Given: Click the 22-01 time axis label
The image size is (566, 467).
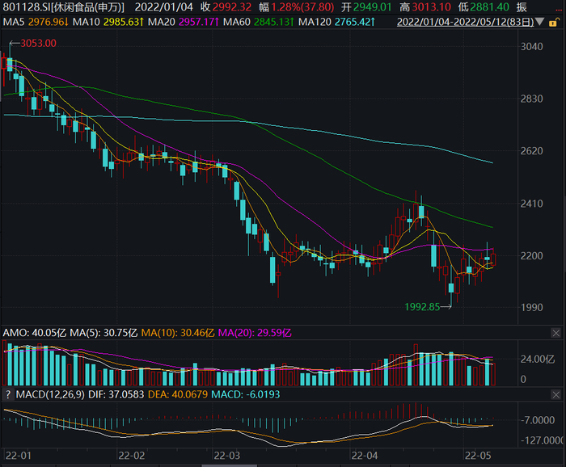Looking at the screenshot, I should coord(19,456).
